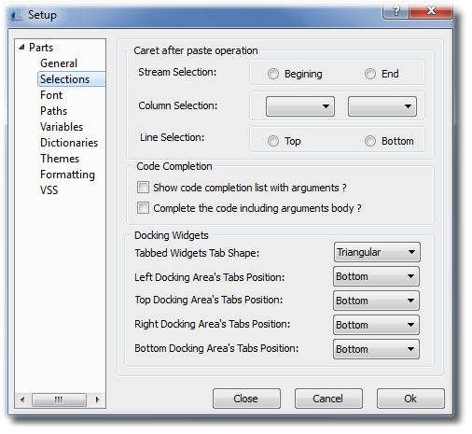The image size is (472, 434).
Task: Confirm settings with Ok button
Action: tap(410, 399)
